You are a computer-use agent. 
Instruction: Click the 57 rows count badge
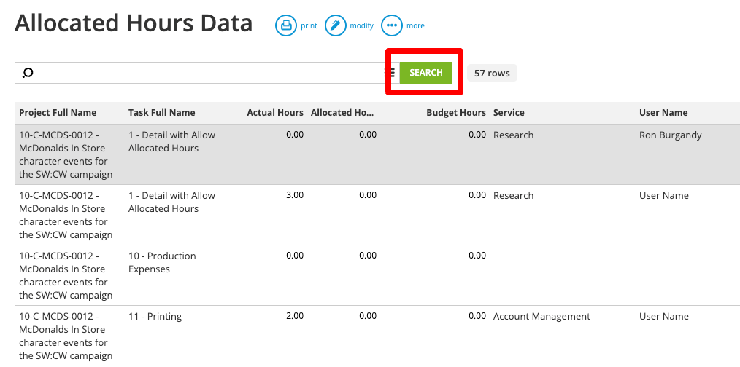click(x=492, y=73)
